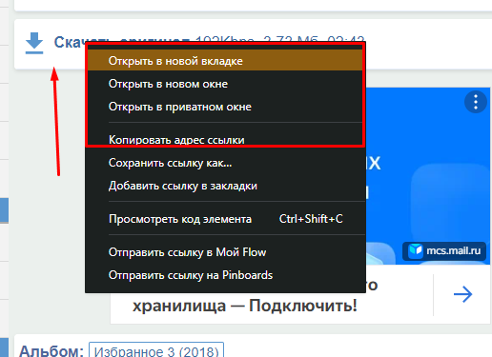This screenshot has height=357, width=492.
Task: Select 'Просмотреть код элемента'
Action: [x=225, y=219]
